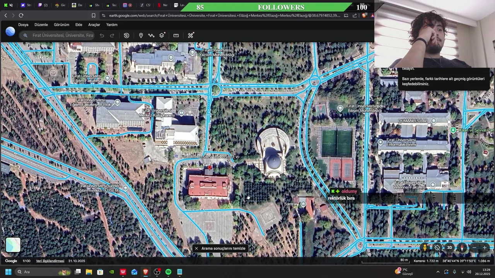This screenshot has width=495, height=278.
Task: Click Arama sonuçlarını temizle button
Action: point(220,248)
